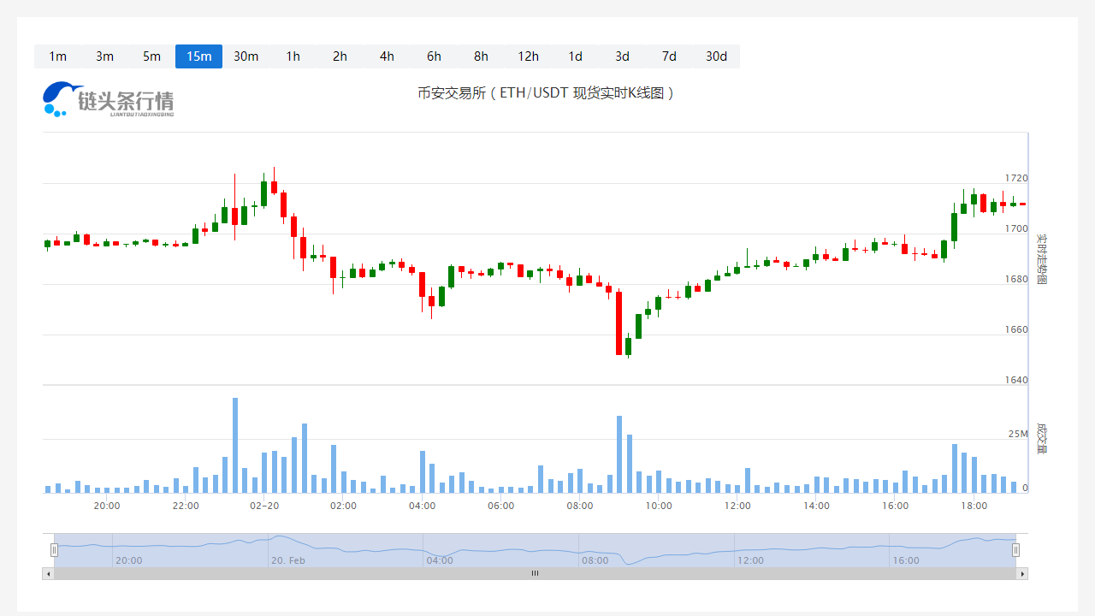Viewport: 1095px width, 616px height.
Task: Click the horizontal scrollbar grip
Action: 535,573
